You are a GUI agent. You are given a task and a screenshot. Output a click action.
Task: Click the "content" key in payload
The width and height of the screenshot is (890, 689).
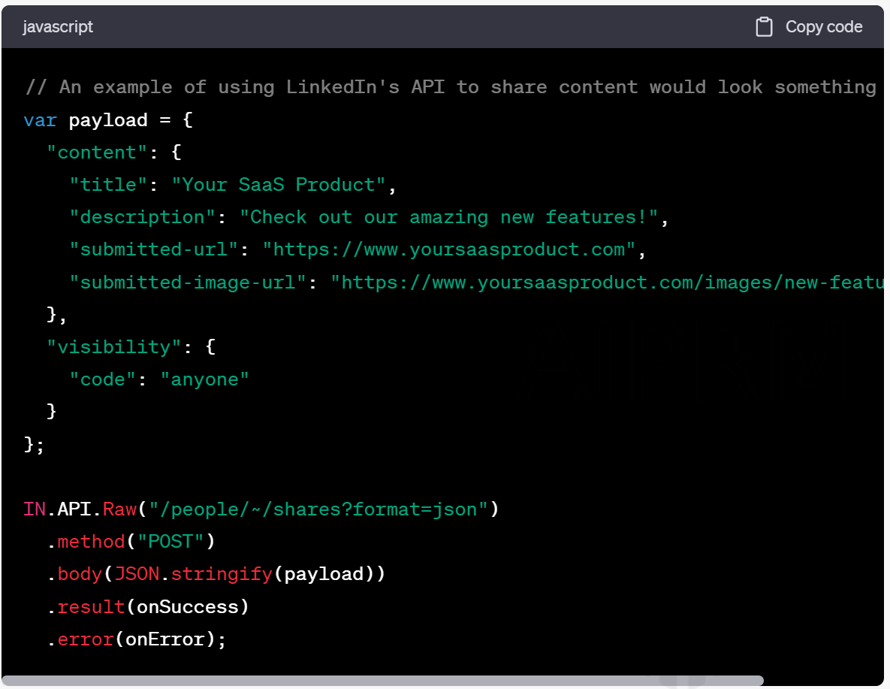point(97,153)
